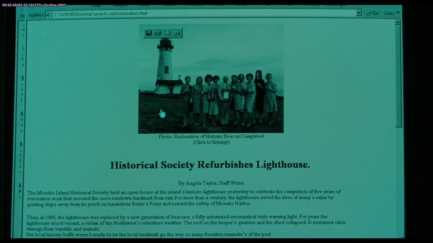This screenshot has height=243, width=433.
Task: Click the line starting "Then, in 1969, the lighthouse"
Action: 177,217
